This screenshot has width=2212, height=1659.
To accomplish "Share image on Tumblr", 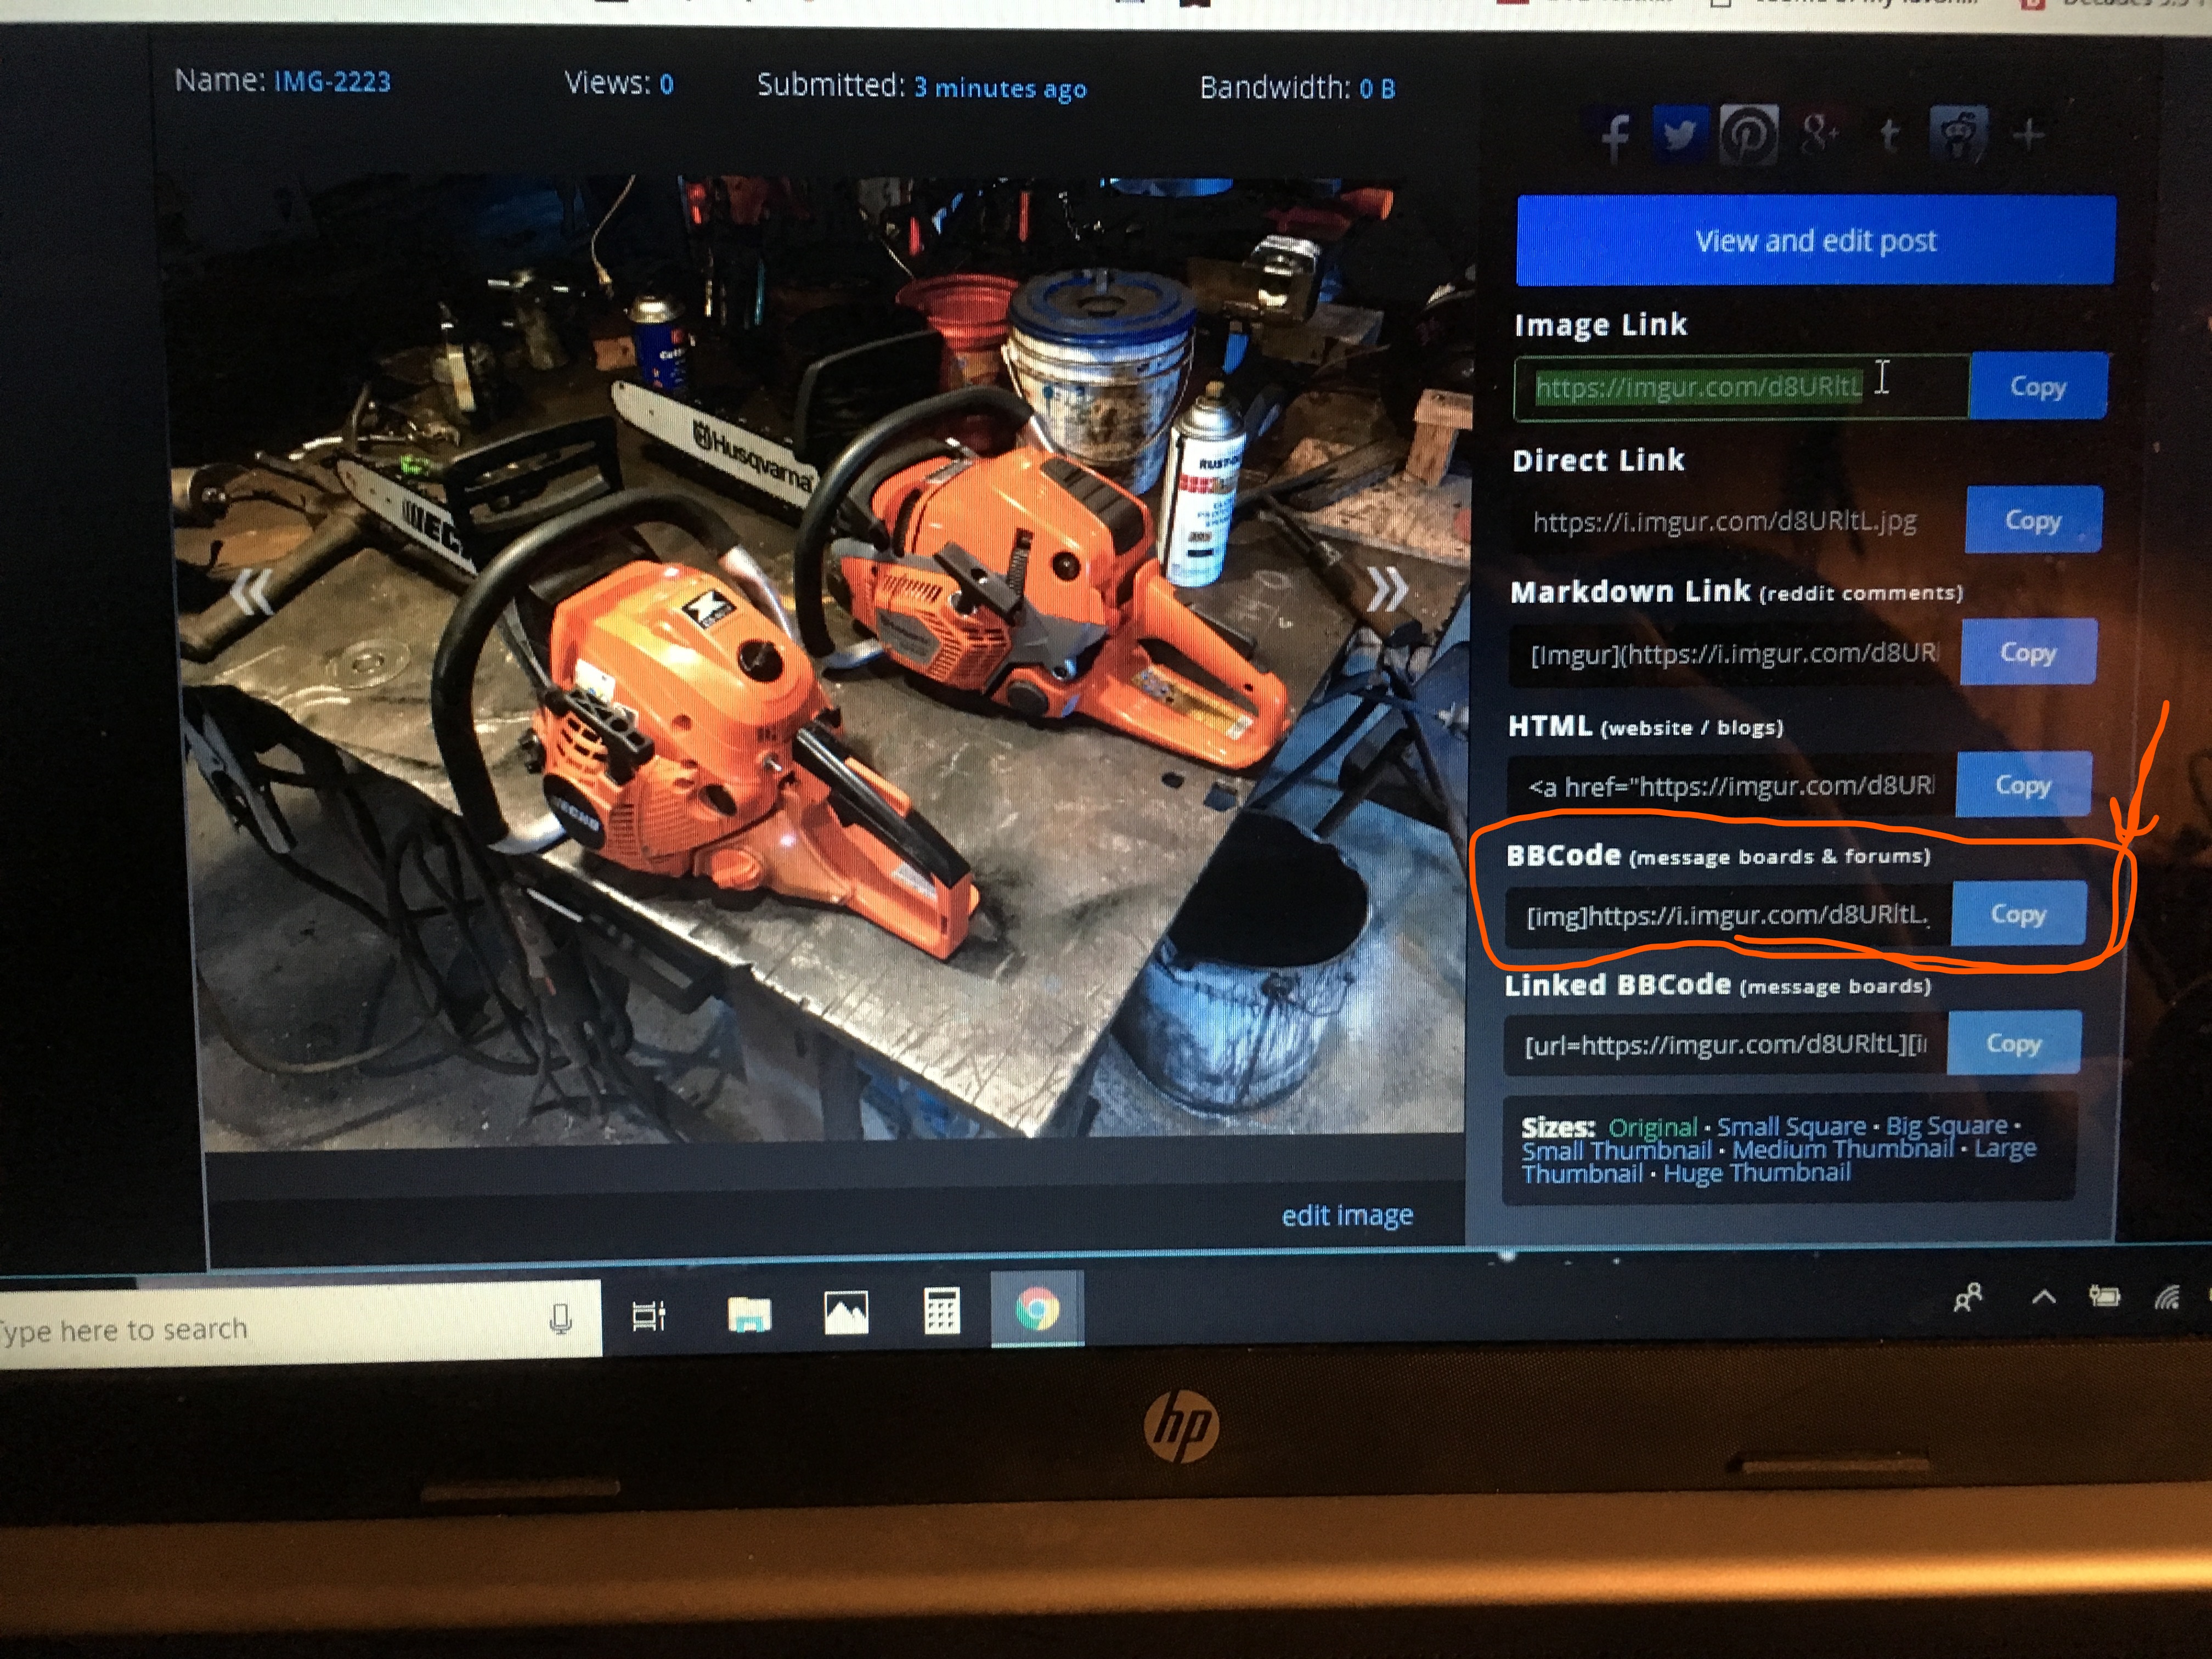I will pyautogui.click(x=1888, y=134).
